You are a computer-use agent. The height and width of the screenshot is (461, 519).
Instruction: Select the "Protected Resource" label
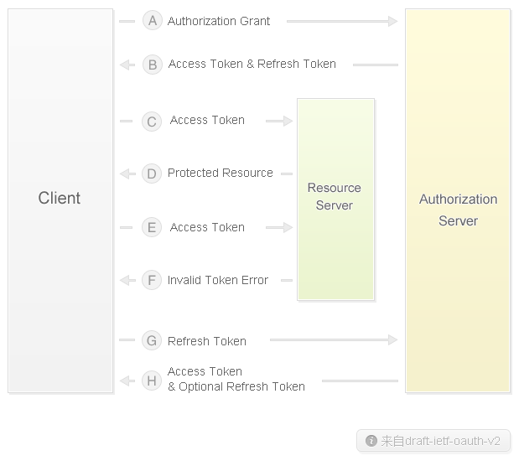click(221, 173)
